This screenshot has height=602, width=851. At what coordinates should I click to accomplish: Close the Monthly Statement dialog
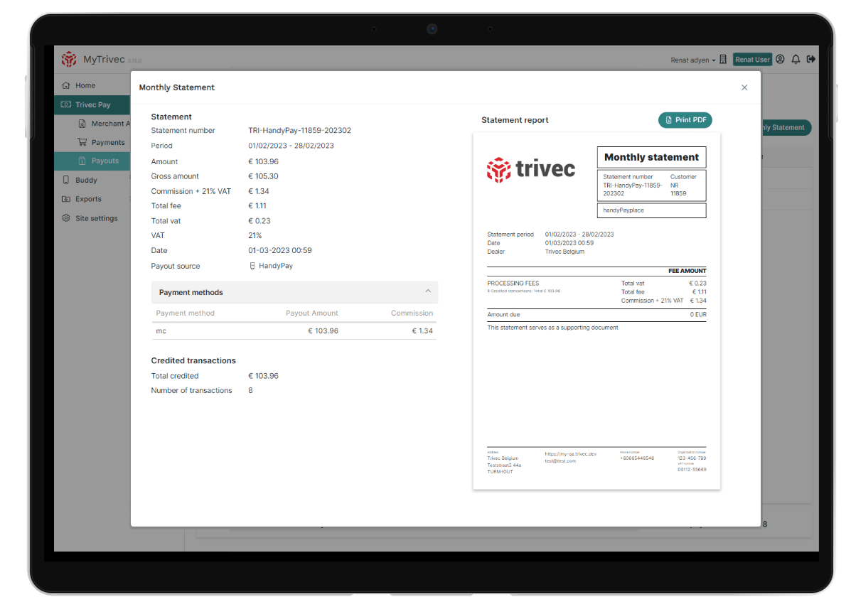coord(744,87)
